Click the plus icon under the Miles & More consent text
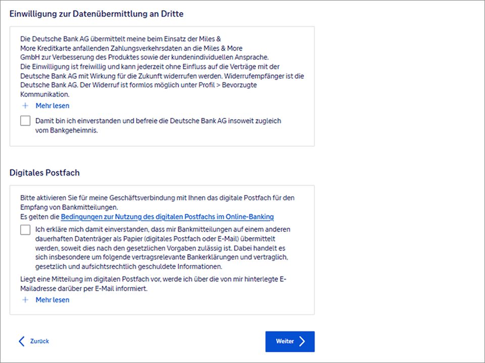The image size is (485, 363). 25,106
